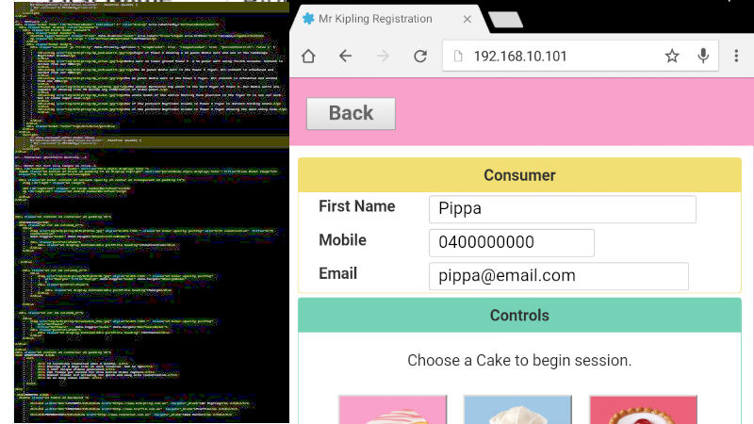Reload the current page
This screenshot has width=754, height=424.
click(420, 57)
